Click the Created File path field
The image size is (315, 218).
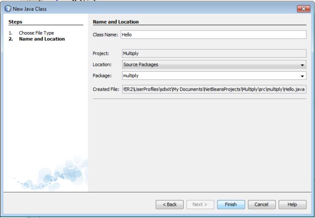coord(214,89)
